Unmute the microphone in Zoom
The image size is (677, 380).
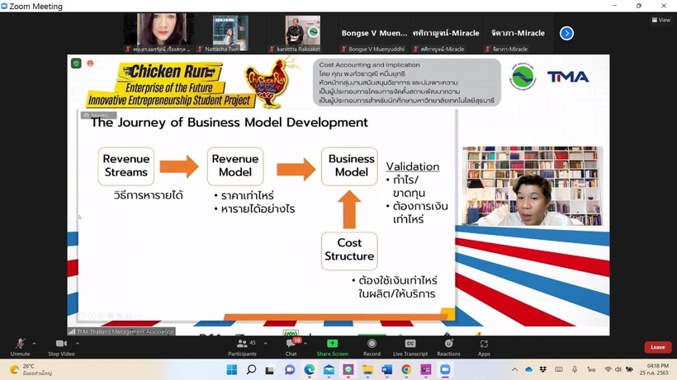(20, 347)
